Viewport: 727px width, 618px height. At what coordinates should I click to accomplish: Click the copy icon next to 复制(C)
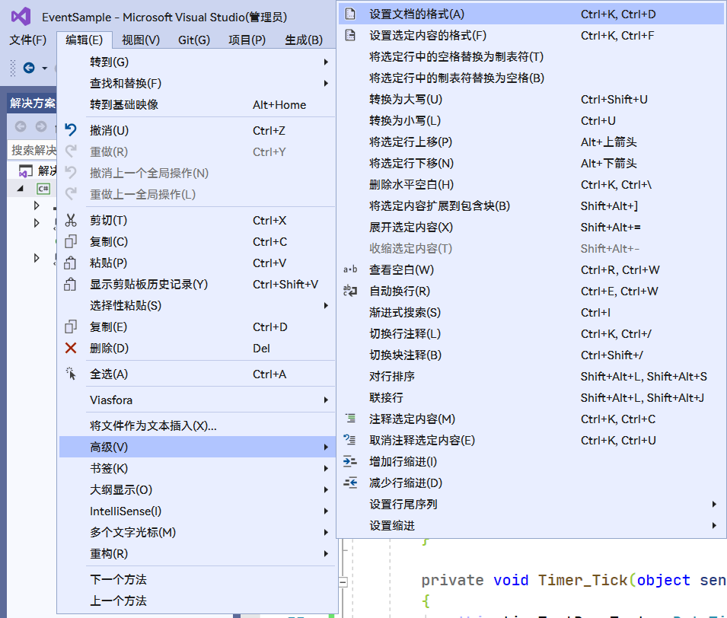71,241
